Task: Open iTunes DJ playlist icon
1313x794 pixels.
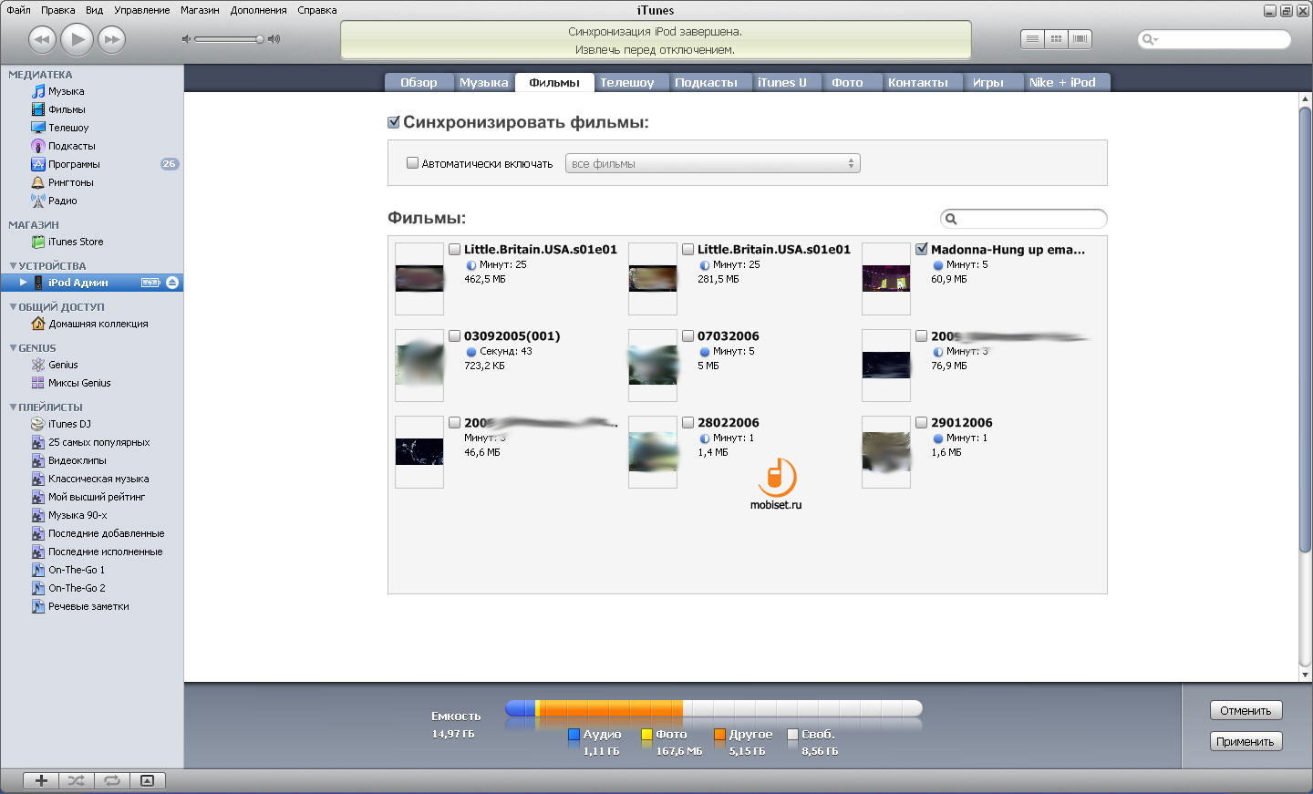Action: point(38,424)
